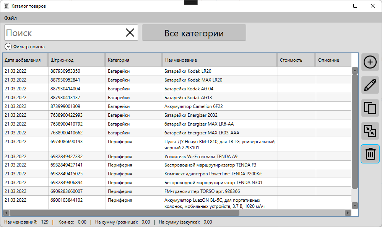Click the merge items icon

[370, 131]
